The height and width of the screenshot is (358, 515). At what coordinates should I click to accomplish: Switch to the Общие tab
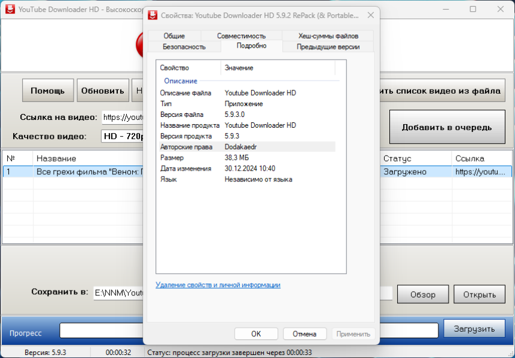174,36
